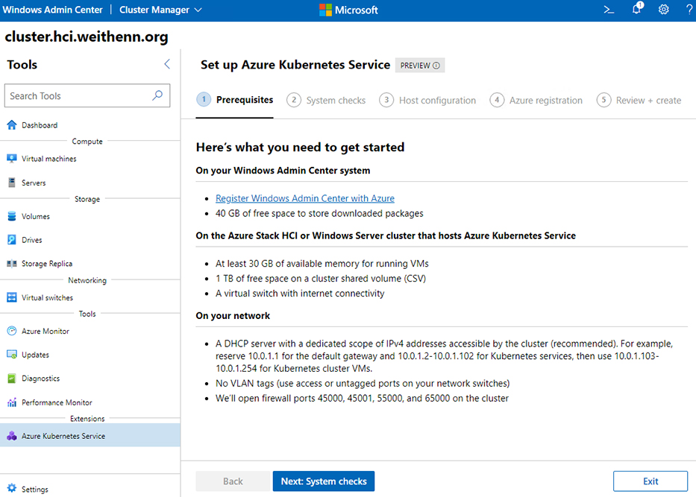
Task: Click the Storage Replica icon
Action: click(x=12, y=264)
